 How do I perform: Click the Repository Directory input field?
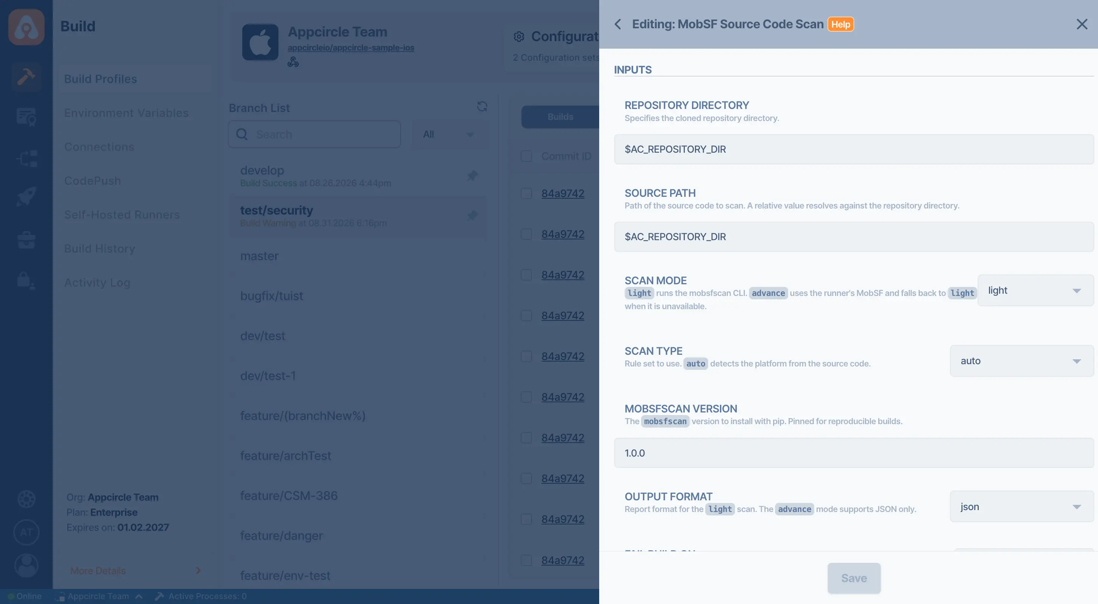(x=854, y=149)
